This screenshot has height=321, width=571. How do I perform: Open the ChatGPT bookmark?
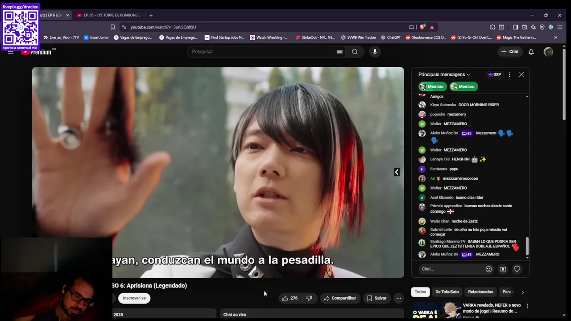[x=390, y=37]
